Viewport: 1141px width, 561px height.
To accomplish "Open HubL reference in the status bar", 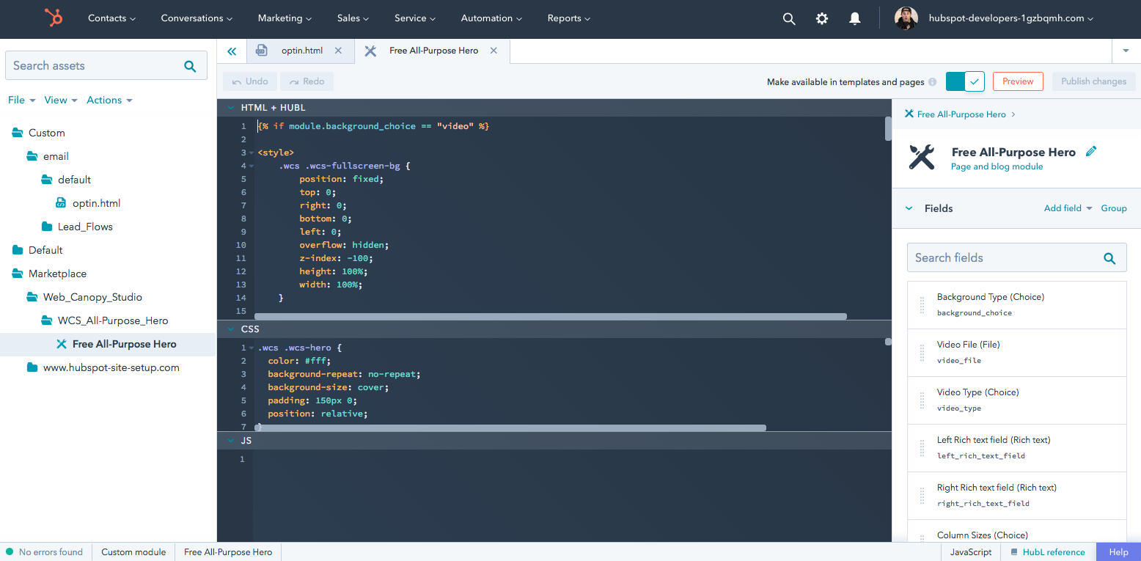I will click(1054, 551).
